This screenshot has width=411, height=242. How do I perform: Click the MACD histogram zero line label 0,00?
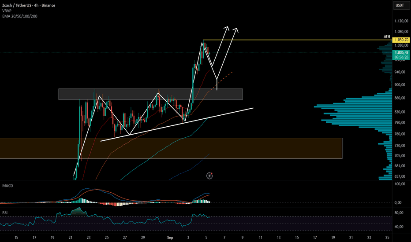[x=398, y=202]
